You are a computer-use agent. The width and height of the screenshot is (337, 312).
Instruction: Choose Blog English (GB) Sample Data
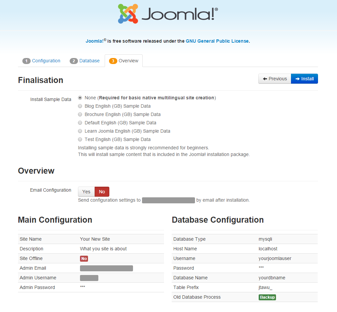pos(80,106)
